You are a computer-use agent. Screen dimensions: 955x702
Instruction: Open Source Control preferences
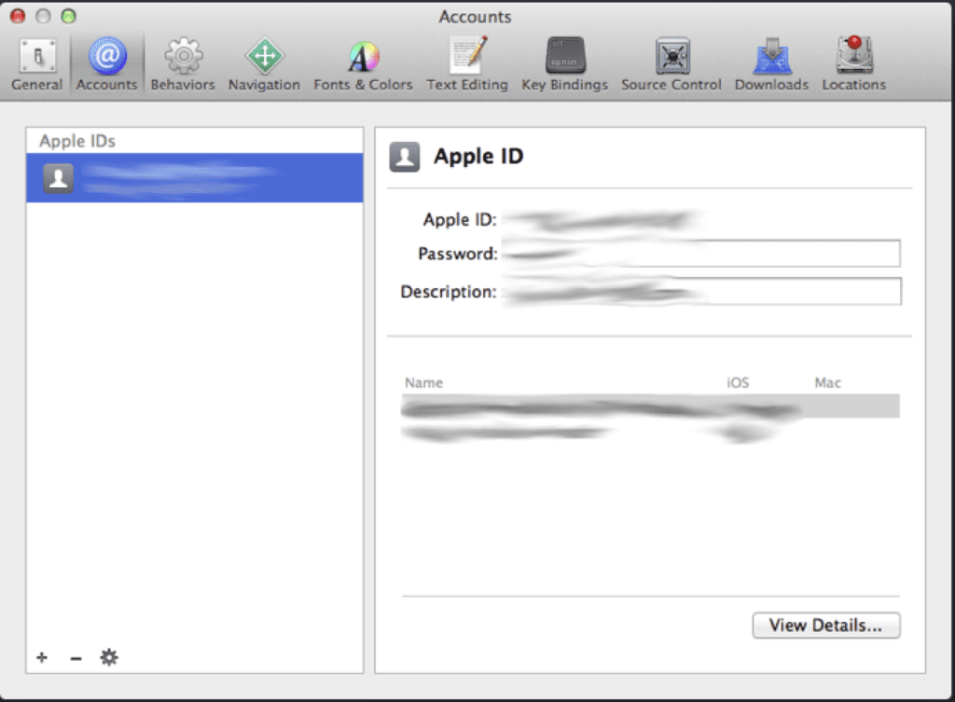tap(671, 65)
